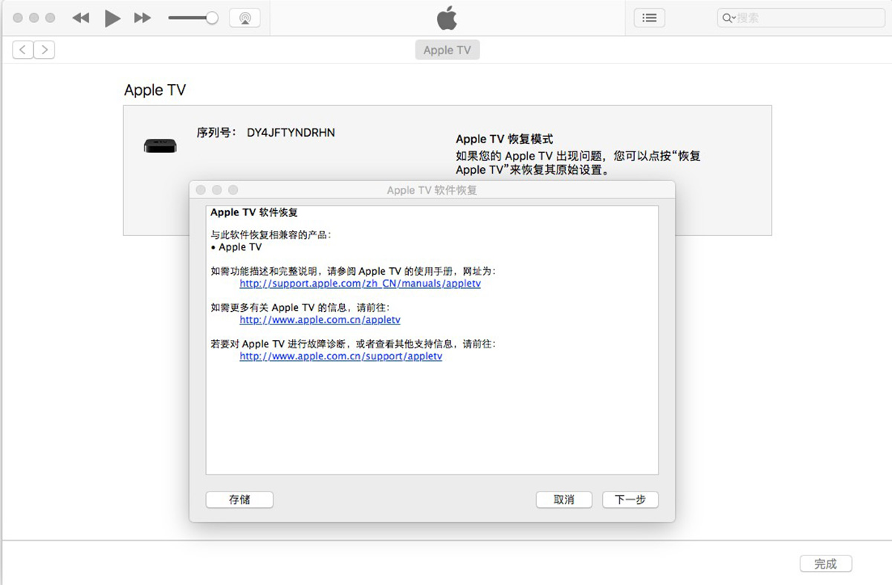
Task: Open the apple.com.cn/support/appletv link
Action: [340, 356]
